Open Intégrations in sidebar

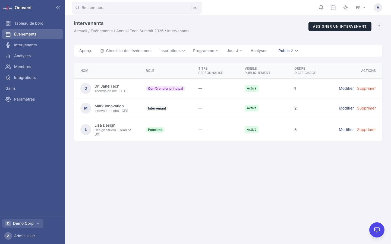click(x=33, y=78)
